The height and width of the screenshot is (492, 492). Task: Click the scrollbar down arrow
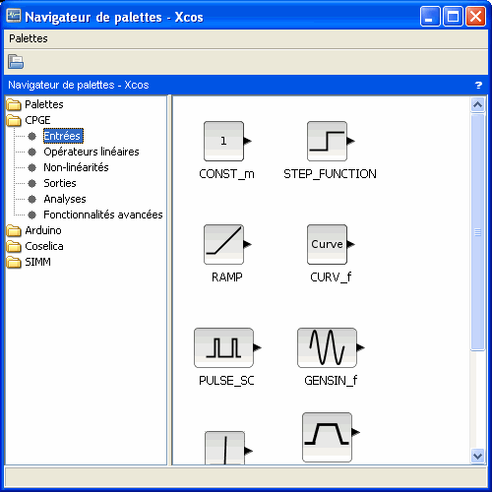coord(478,456)
